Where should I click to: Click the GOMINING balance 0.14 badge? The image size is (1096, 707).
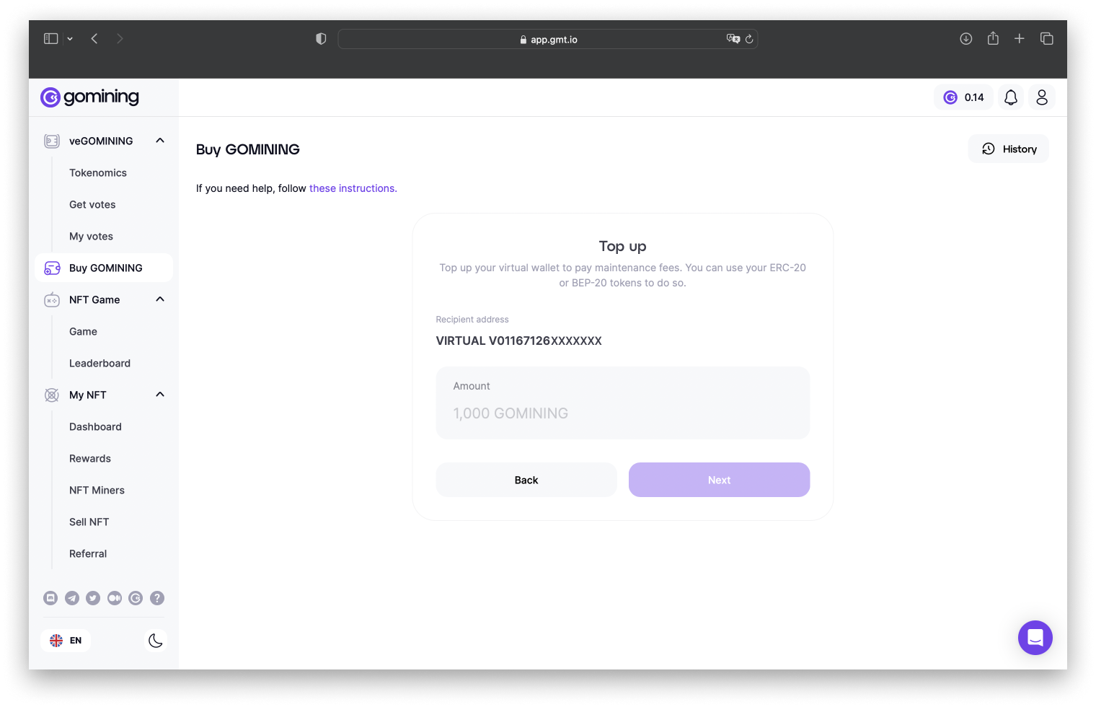click(963, 97)
